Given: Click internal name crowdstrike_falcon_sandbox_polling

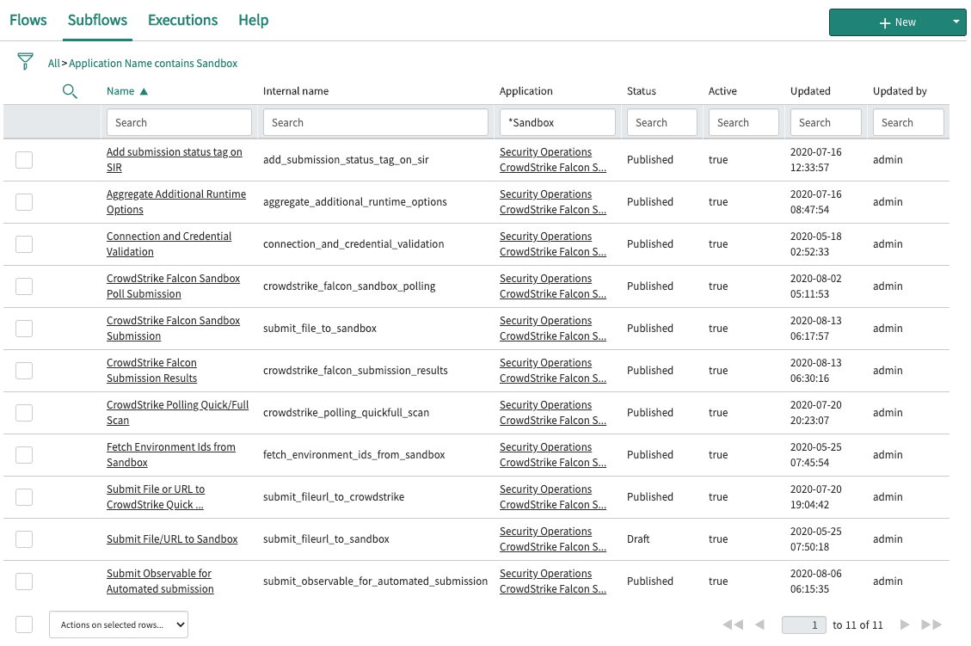Looking at the screenshot, I should click(x=349, y=286).
